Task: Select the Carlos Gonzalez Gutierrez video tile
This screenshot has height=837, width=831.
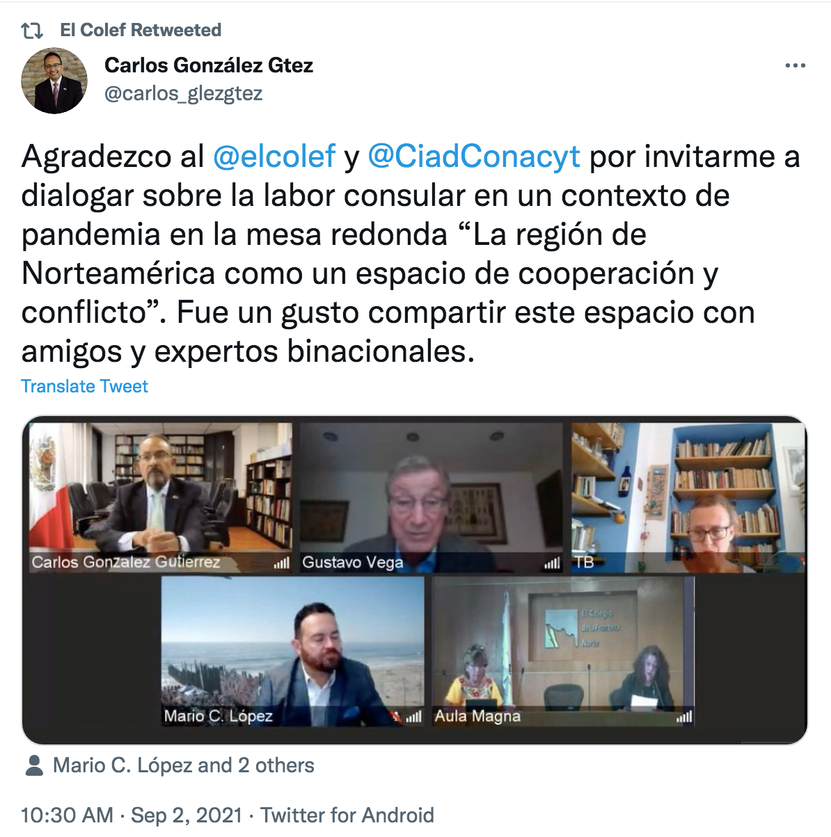Action: click(x=161, y=498)
